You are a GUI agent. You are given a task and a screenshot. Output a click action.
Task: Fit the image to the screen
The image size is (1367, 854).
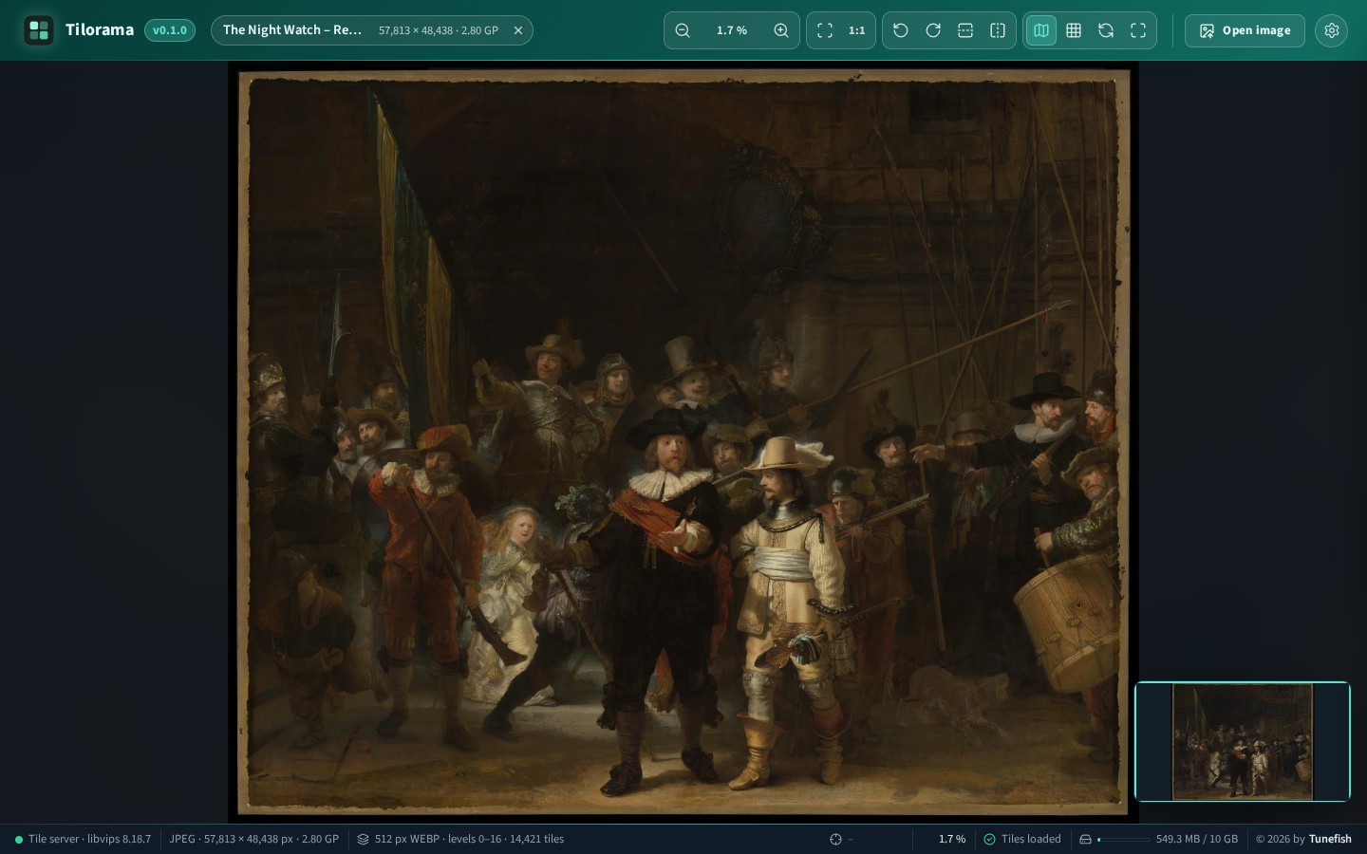pyautogui.click(x=825, y=30)
